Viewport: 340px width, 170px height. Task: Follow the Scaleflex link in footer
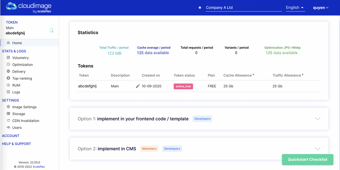(x=39, y=167)
